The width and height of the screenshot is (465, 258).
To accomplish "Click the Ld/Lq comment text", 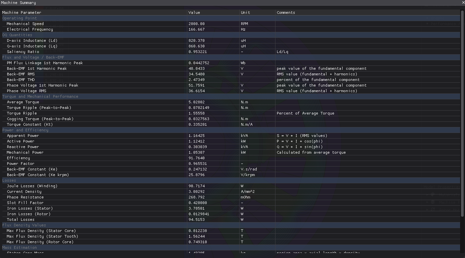I will [x=282, y=52].
